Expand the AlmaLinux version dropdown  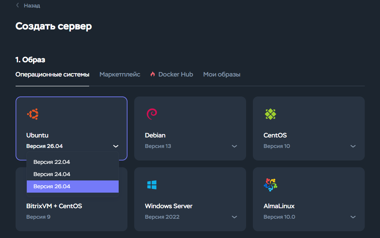point(353,217)
